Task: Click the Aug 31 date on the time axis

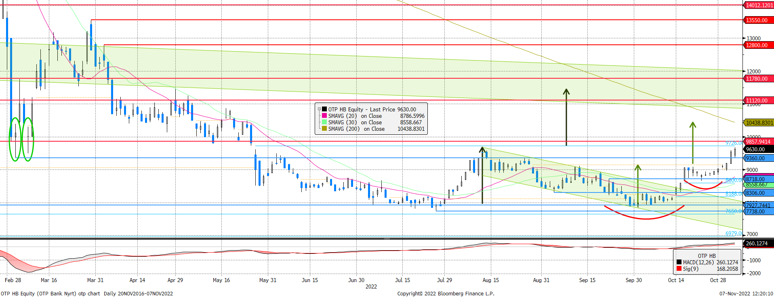Action: coord(541,280)
